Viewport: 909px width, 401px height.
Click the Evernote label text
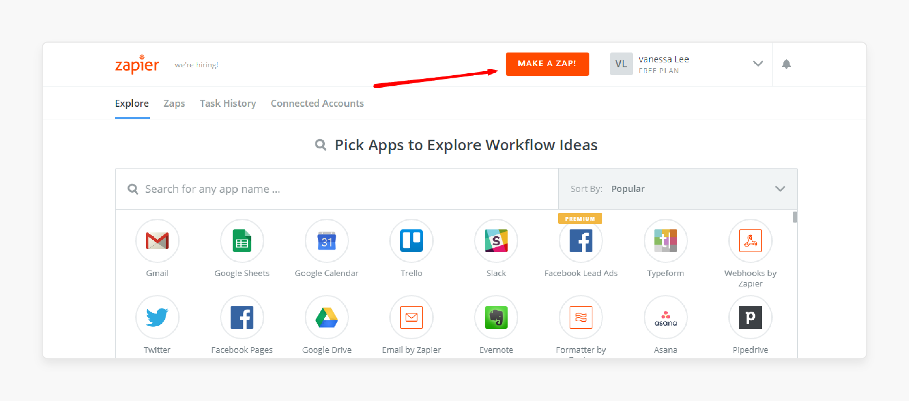click(496, 350)
